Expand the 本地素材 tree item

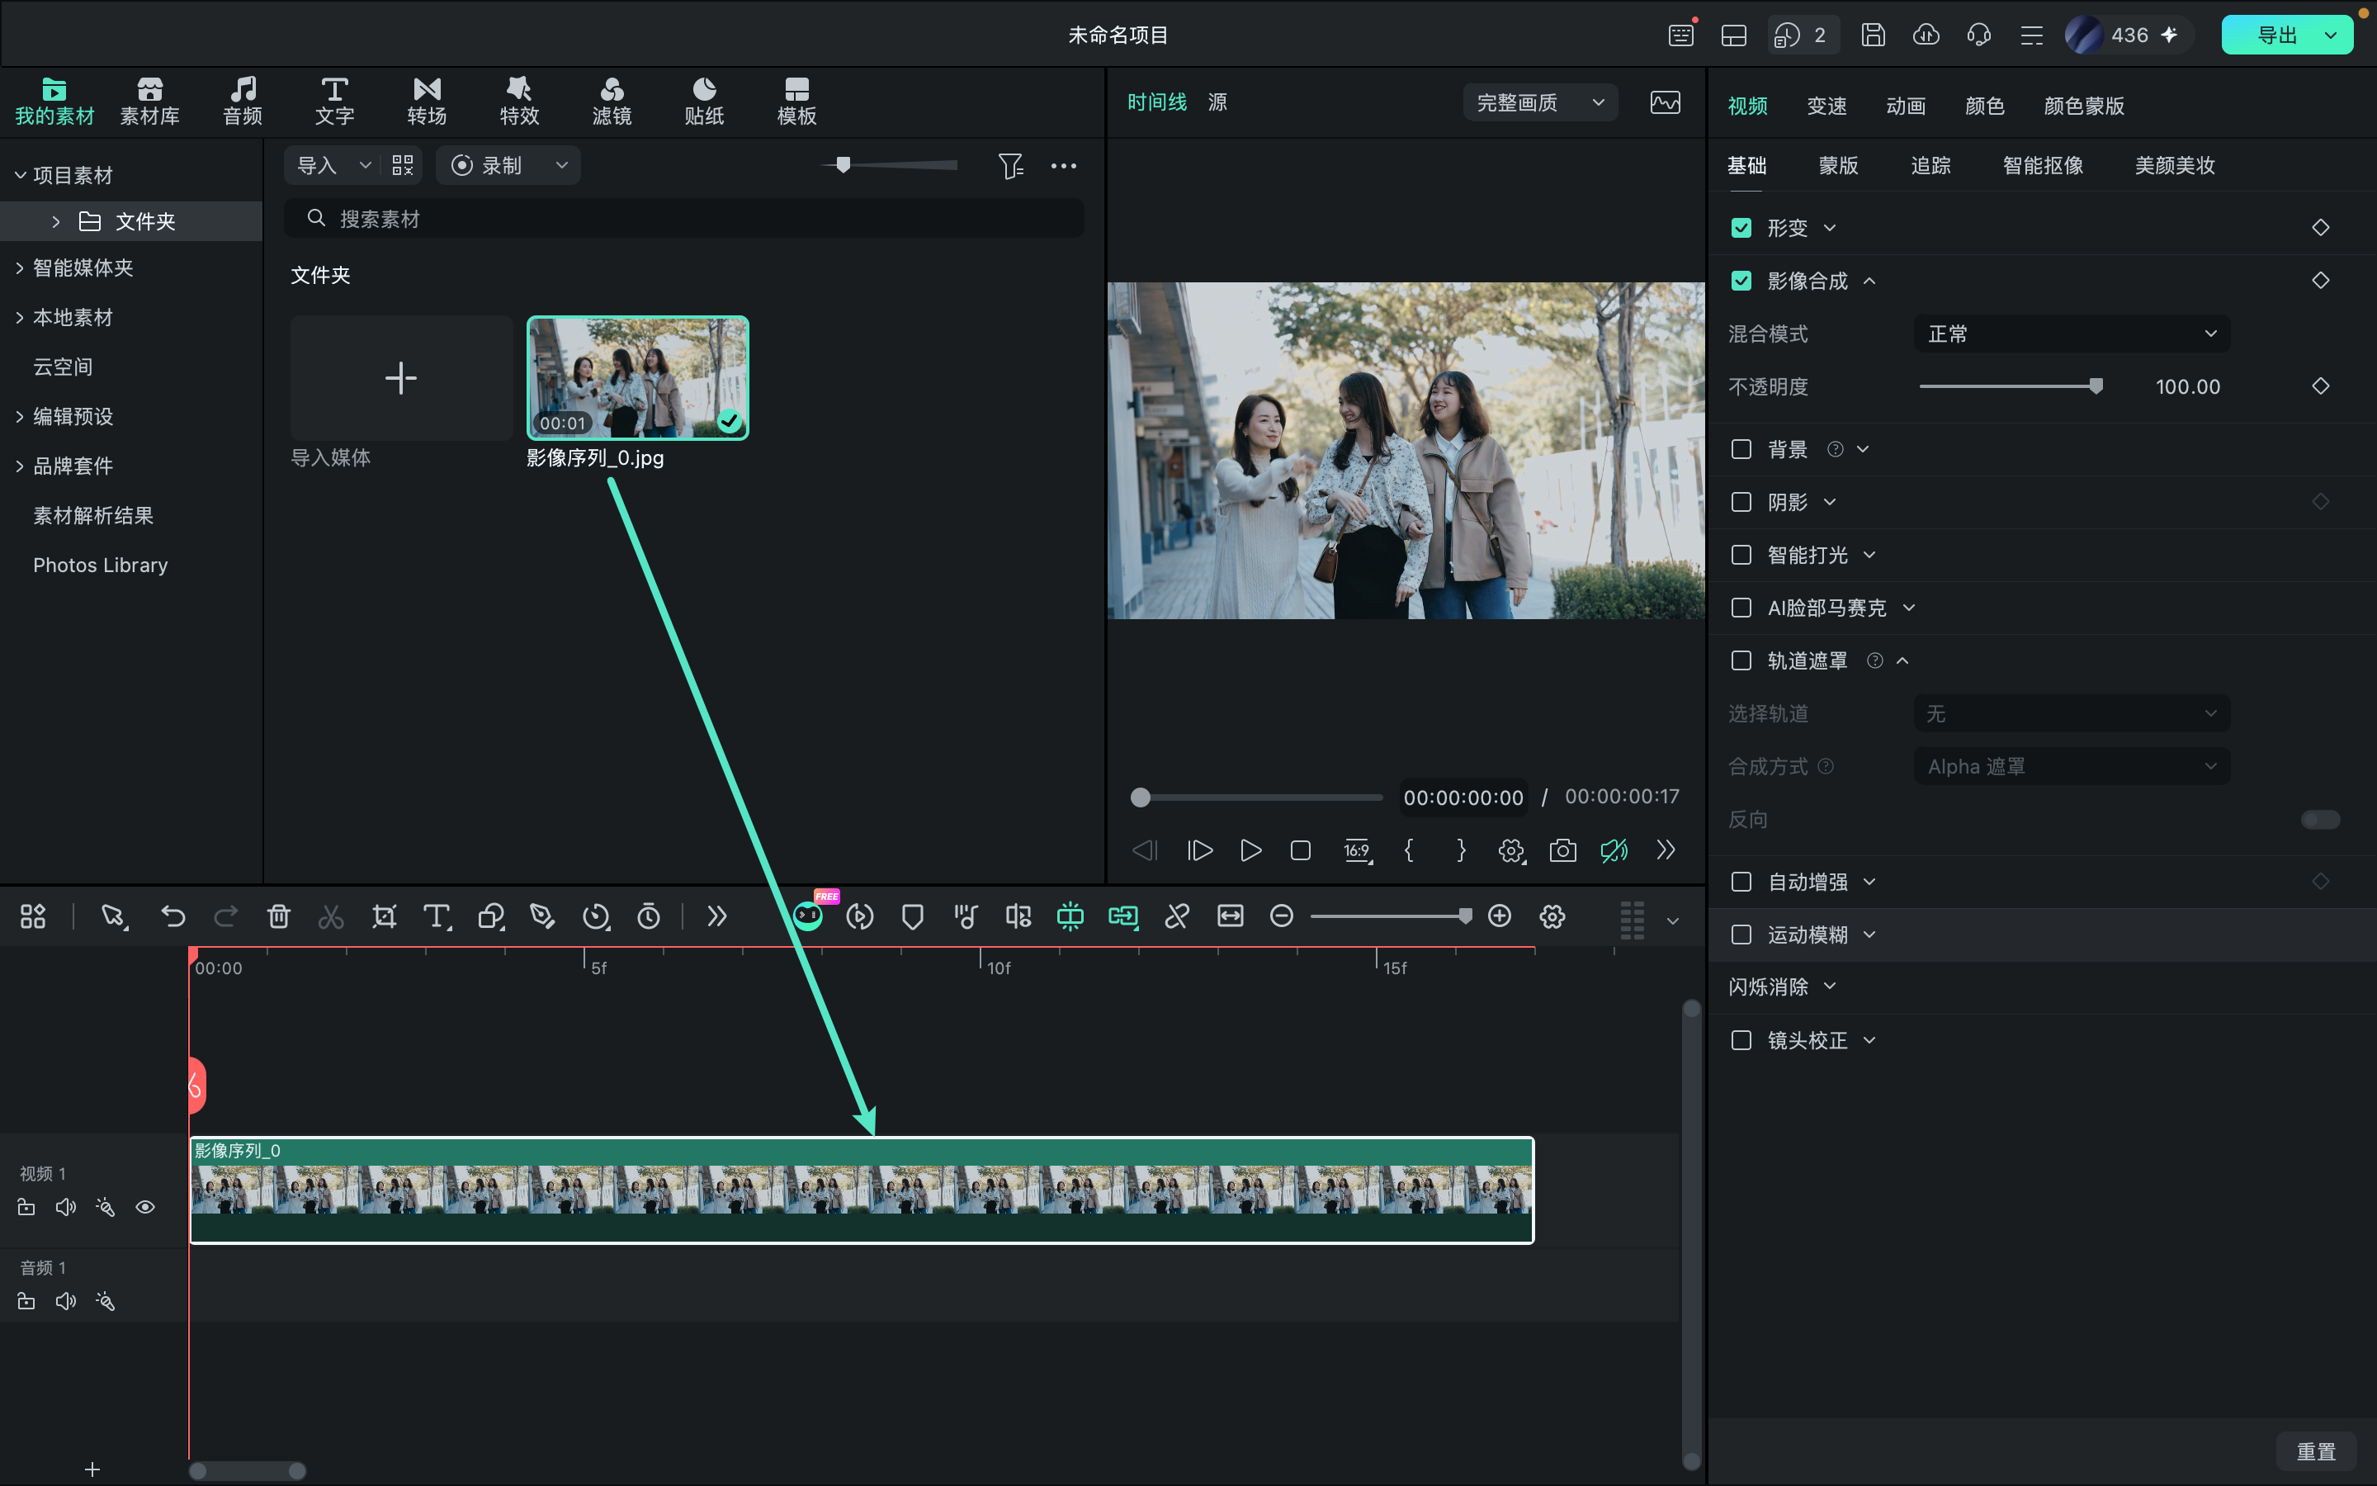[20, 318]
